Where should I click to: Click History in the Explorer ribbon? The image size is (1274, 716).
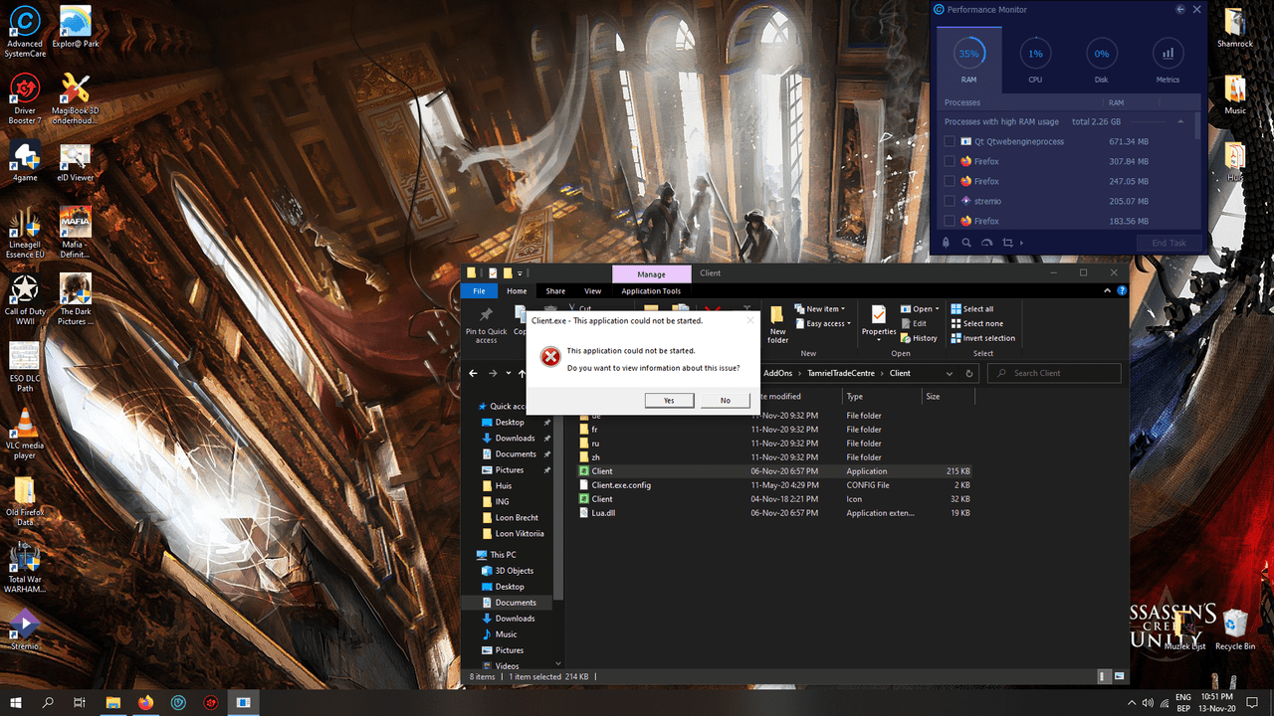pyautogui.click(x=919, y=338)
